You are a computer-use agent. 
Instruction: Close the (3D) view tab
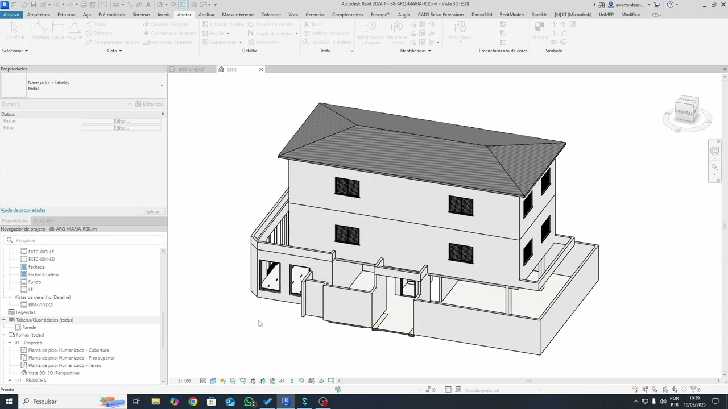pyautogui.click(x=261, y=69)
